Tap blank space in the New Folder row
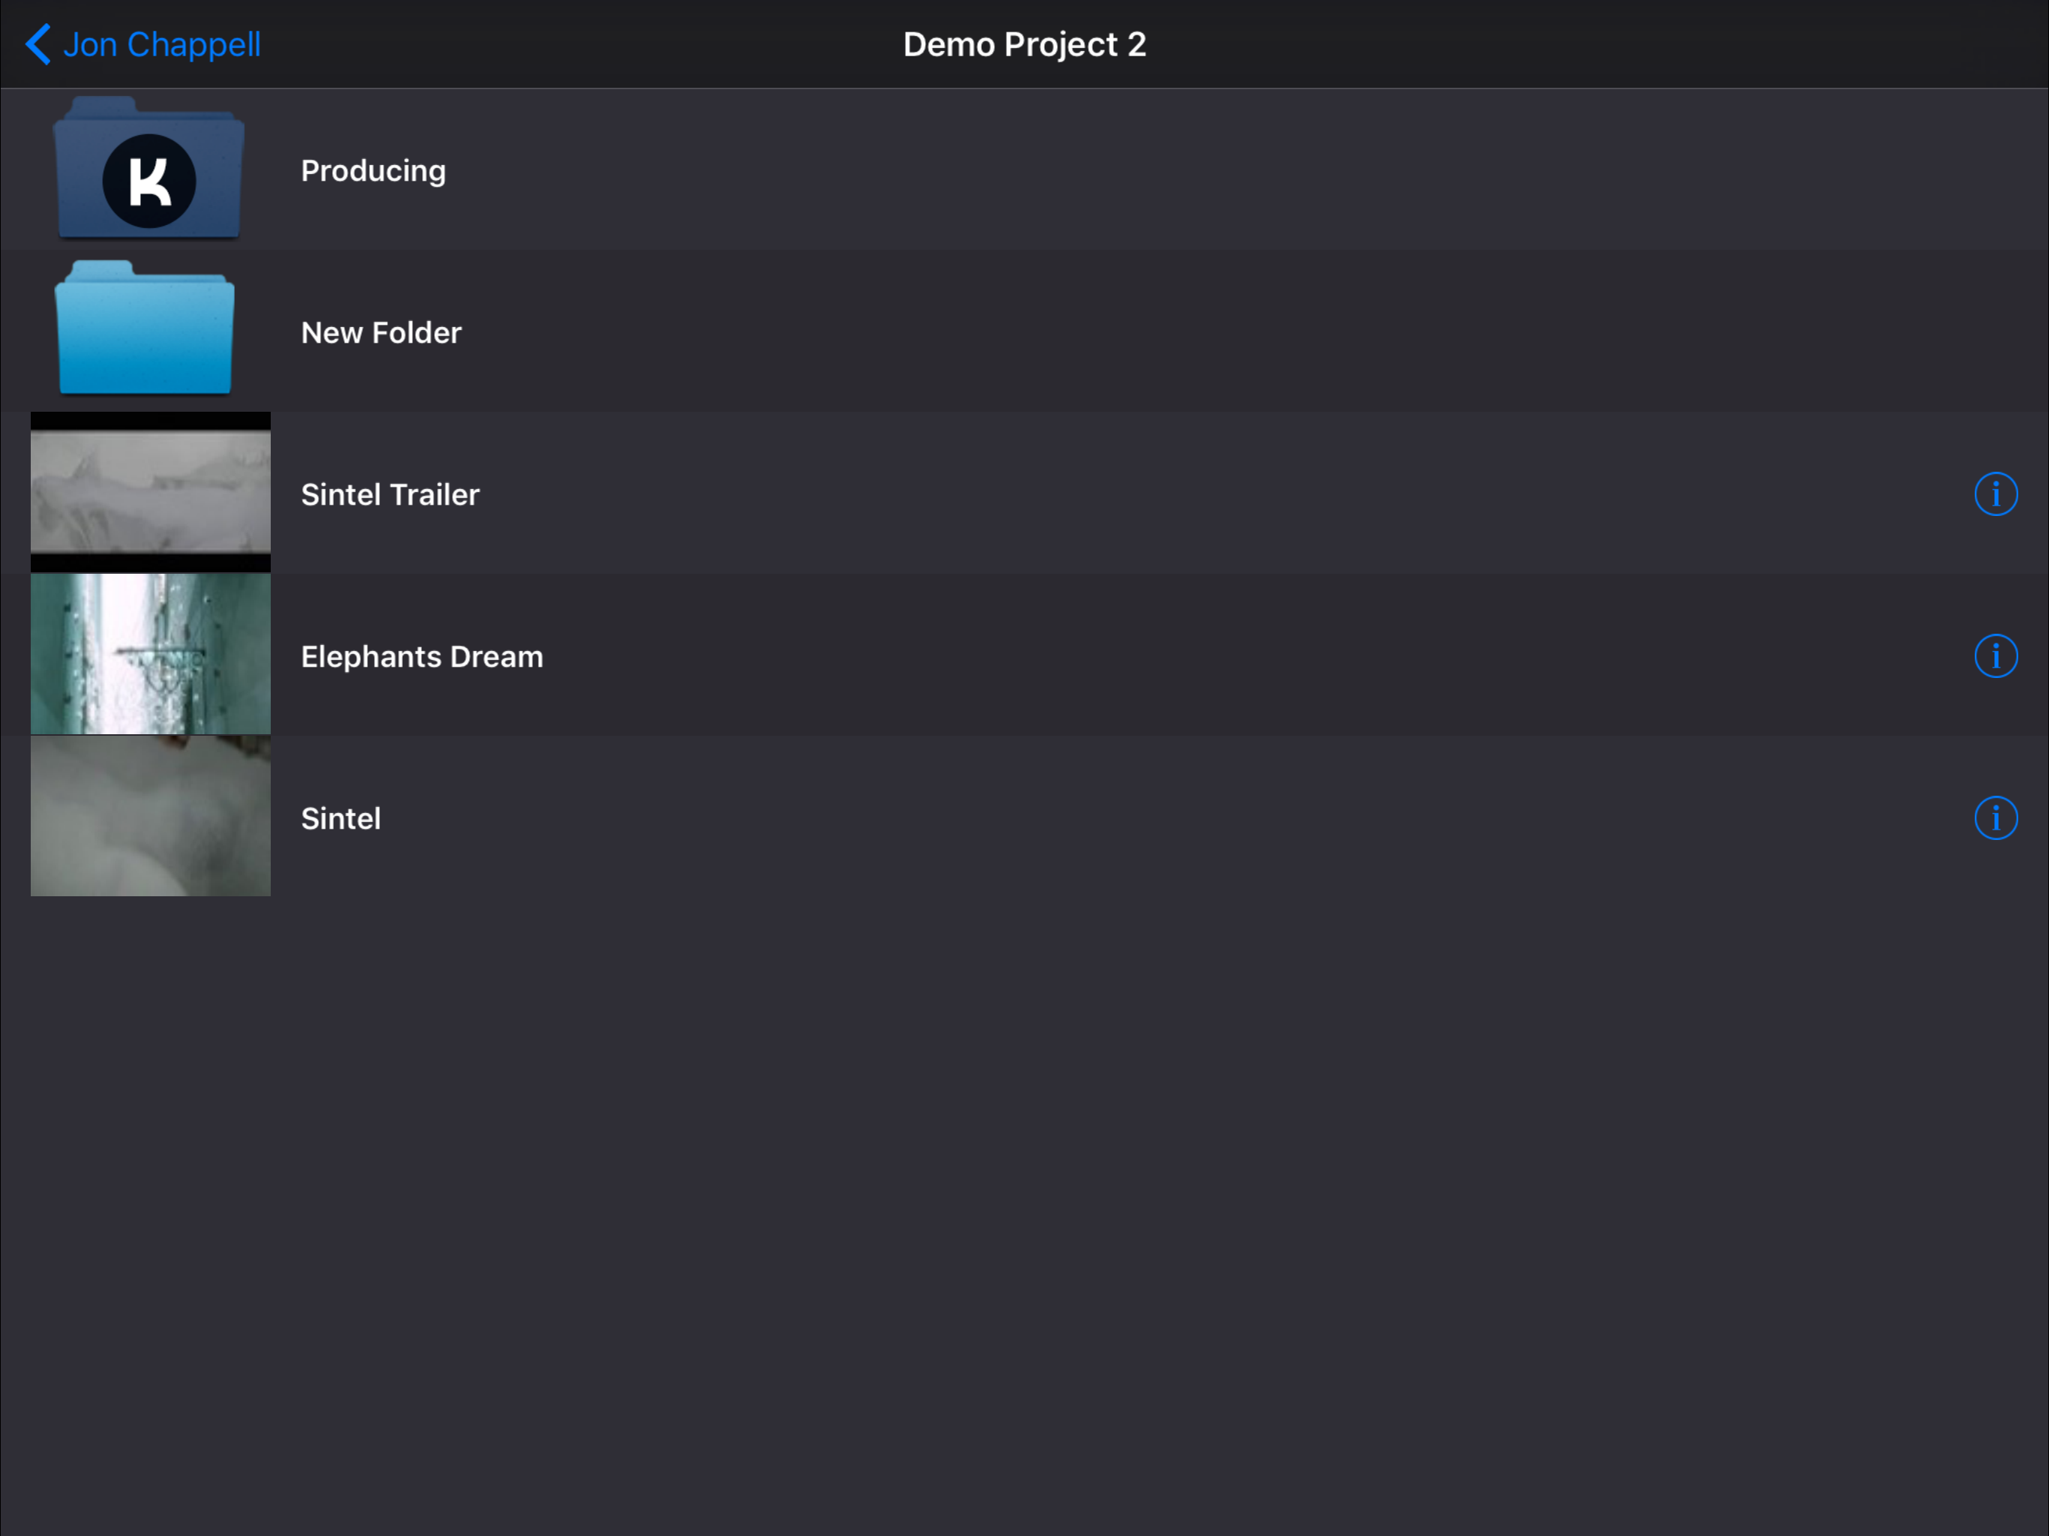The width and height of the screenshot is (2049, 1536). (1204, 331)
